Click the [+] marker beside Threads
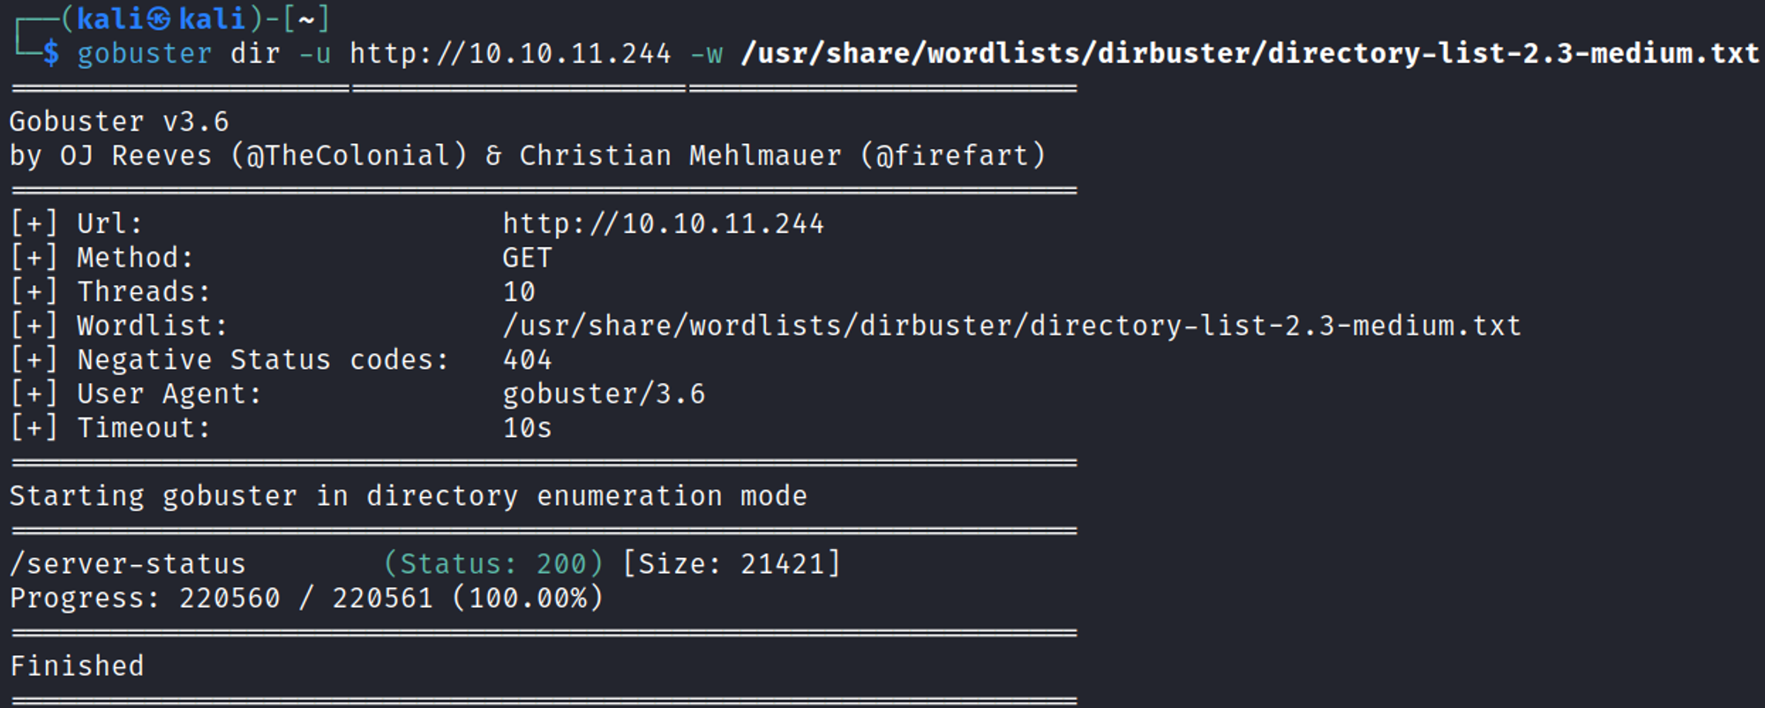Screen dimensions: 1765x708 click(34, 291)
